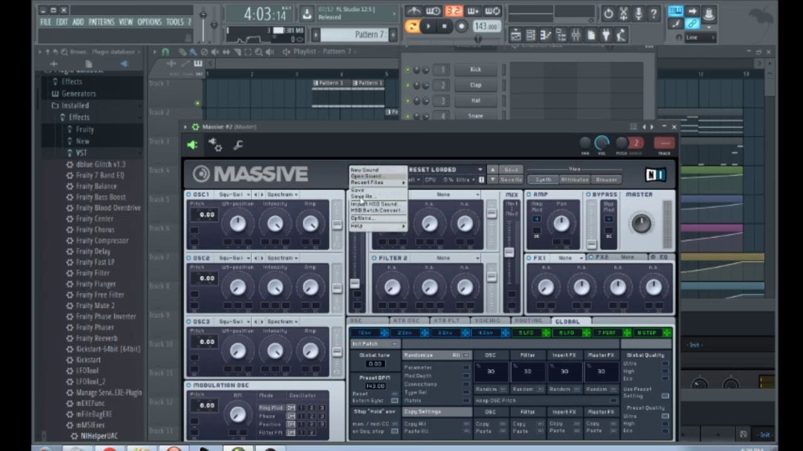Enable the Keep OSC Pitch checkbox

[x=615, y=401]
